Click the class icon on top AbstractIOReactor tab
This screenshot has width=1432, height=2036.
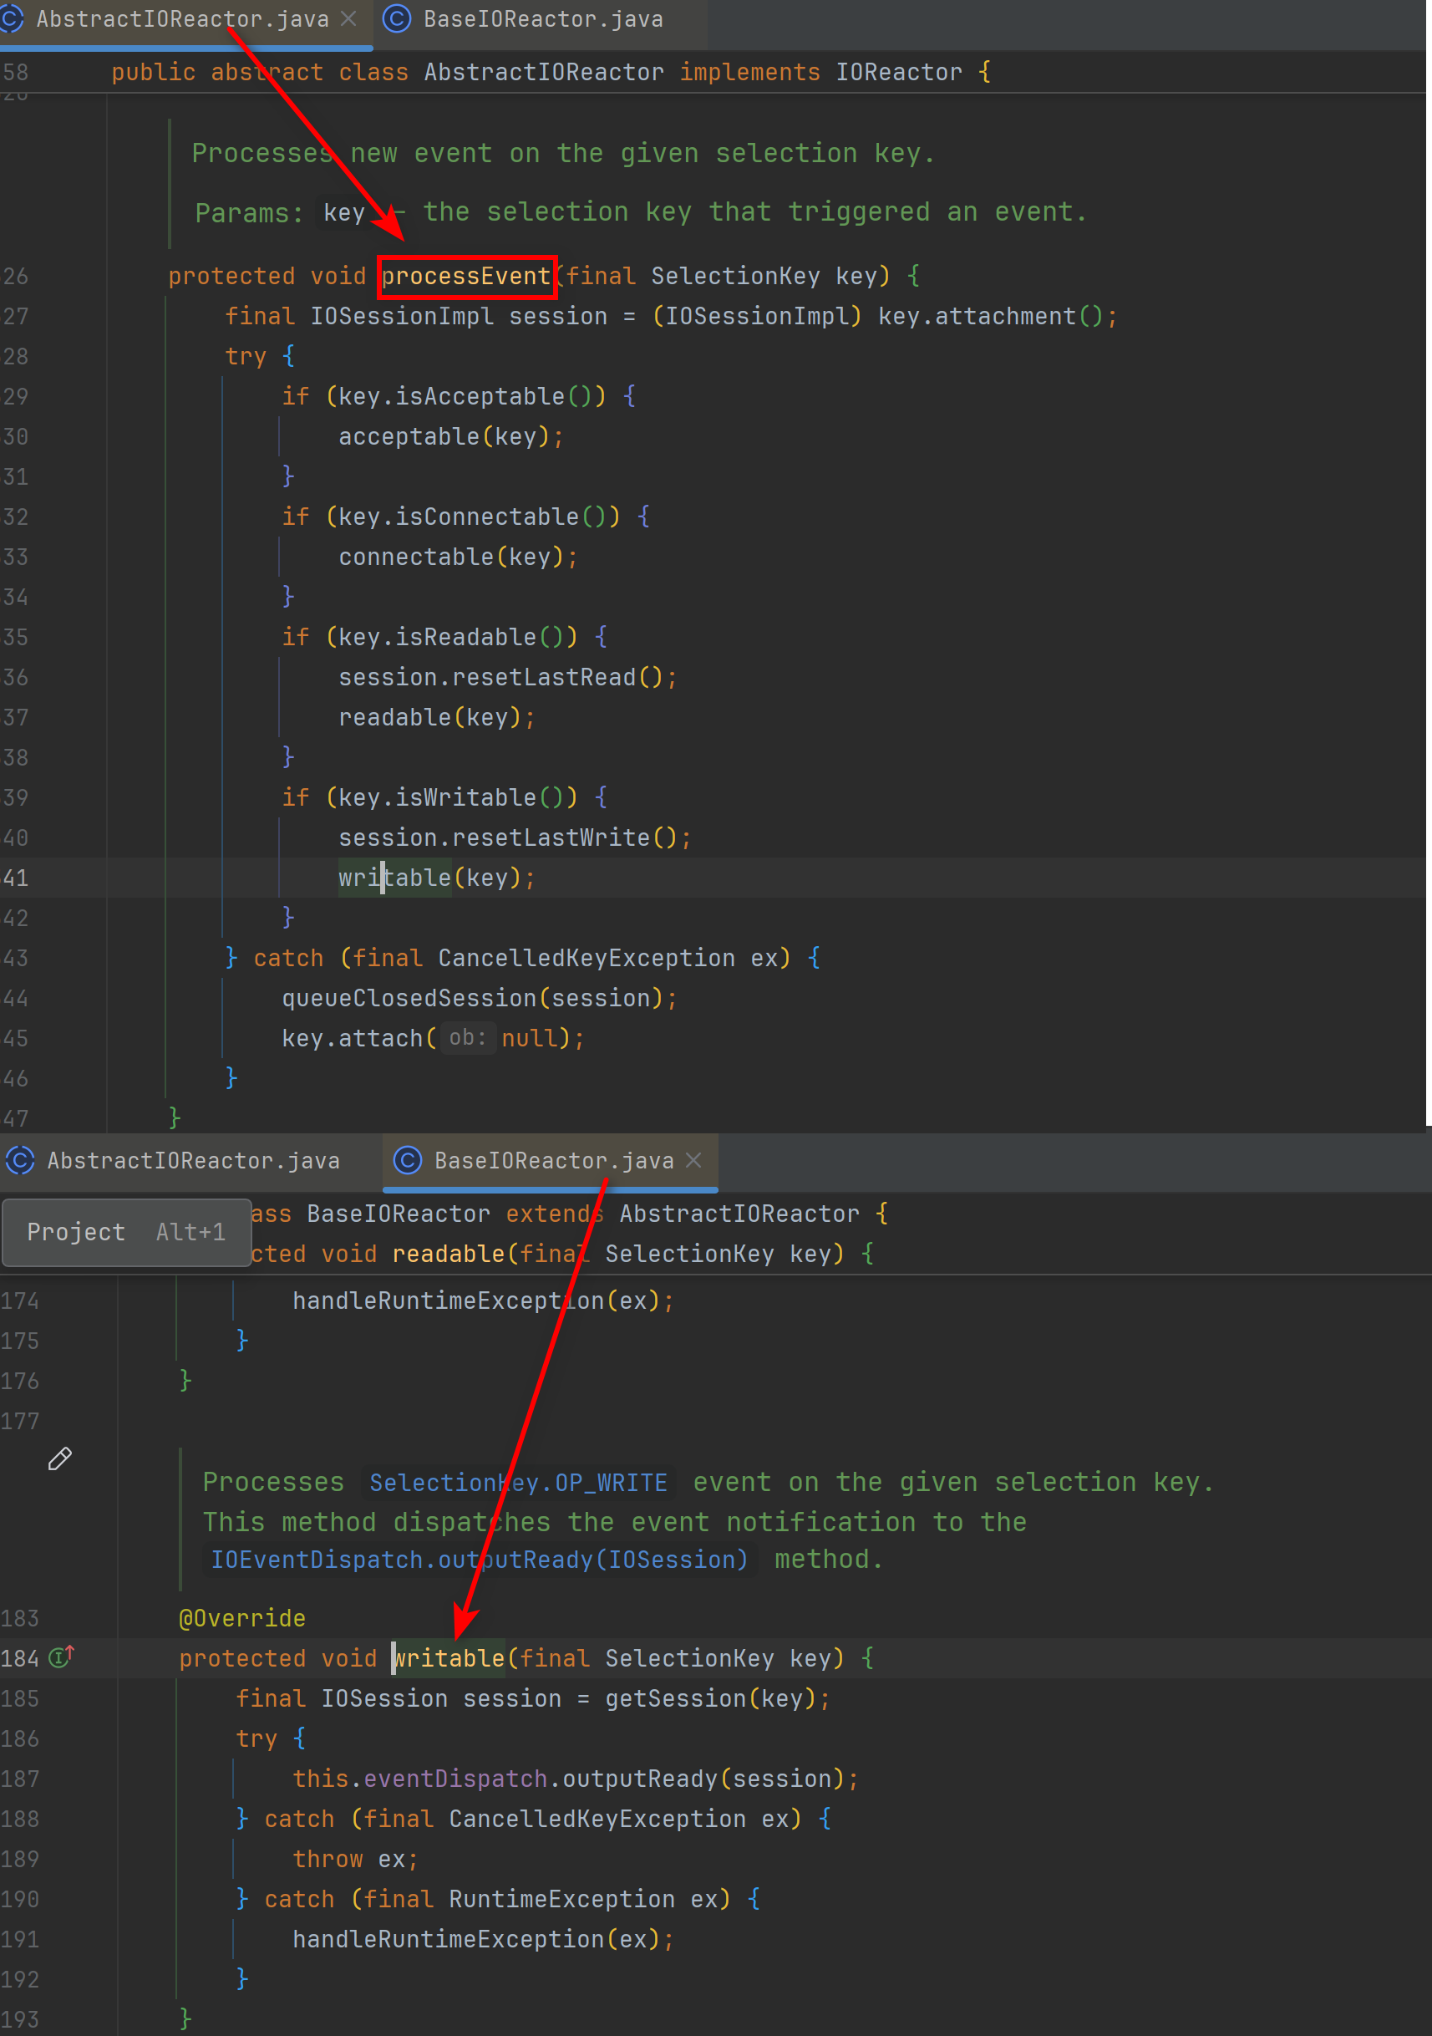click(x=11, y=18)
